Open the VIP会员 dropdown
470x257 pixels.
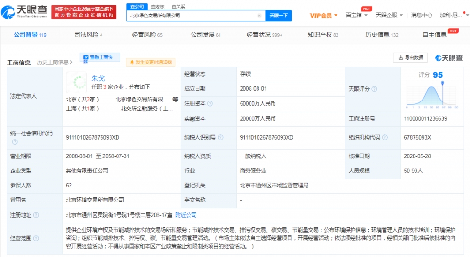pyautogui.click(x=323, y=16)
